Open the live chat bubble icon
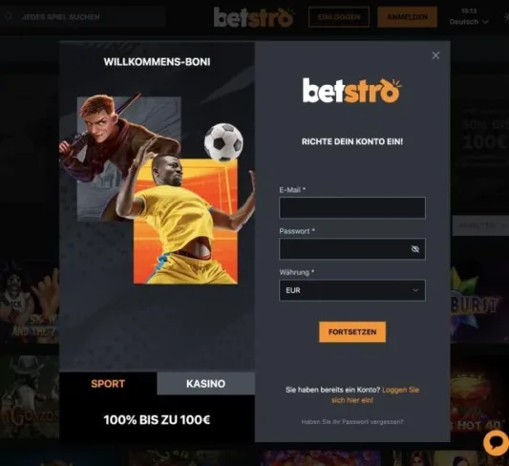The width and height of the screenshot is (509, 466). point(496,443)
